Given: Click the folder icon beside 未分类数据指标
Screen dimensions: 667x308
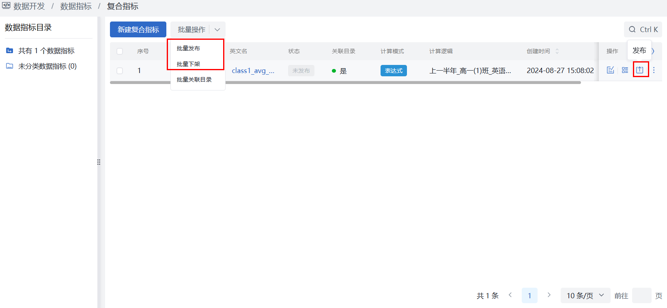Looking at the screenshot, I should click(x=10, y=66).
